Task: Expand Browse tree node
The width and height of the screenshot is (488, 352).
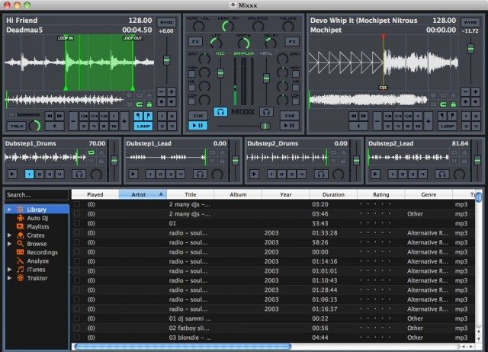Action: click(x=10, y=244)
